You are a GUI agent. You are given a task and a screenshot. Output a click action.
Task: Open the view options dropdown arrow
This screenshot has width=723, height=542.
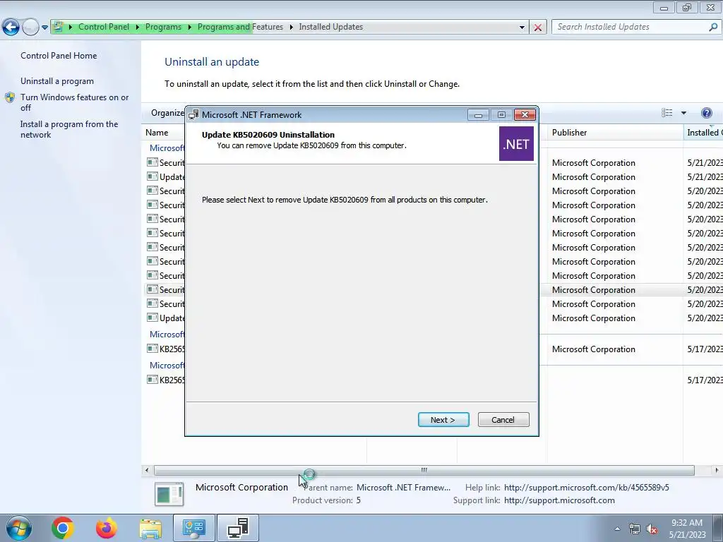683,113
